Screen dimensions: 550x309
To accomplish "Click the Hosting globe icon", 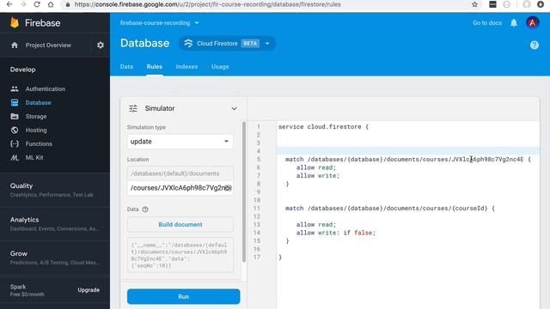I will point(15,130).
